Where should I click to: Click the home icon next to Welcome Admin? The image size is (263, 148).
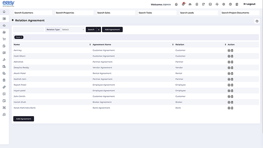pyautogui.click(x=176, y=4)
